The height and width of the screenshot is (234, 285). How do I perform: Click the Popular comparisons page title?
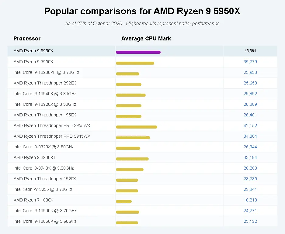tap(142, 11)
